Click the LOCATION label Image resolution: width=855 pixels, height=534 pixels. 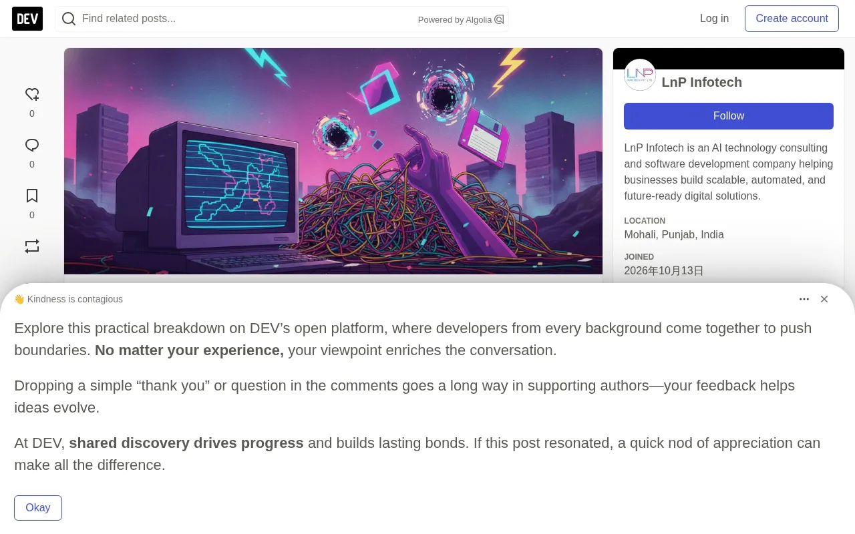coord(645,221)
